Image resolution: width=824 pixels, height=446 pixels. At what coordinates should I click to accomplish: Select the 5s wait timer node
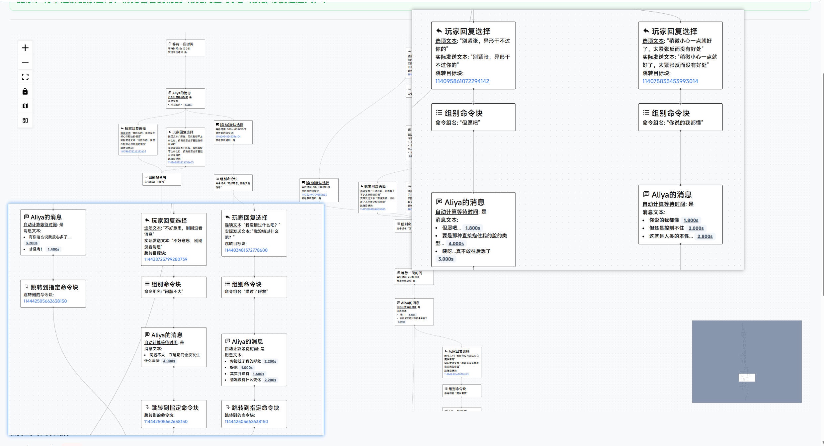click(185, 48)
